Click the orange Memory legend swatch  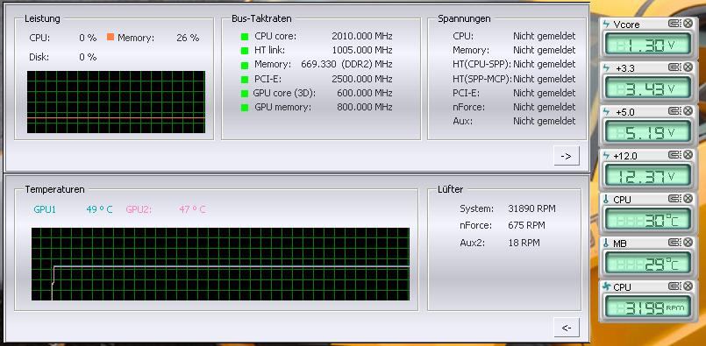pos(111,37)
